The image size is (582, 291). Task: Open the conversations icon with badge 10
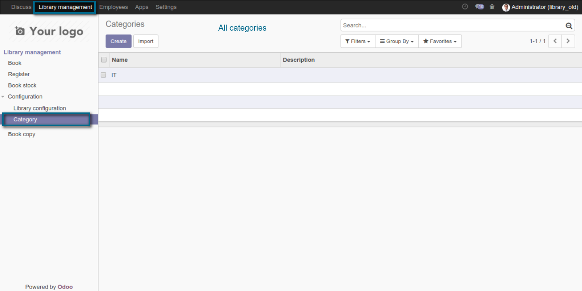tap(479, 7)
